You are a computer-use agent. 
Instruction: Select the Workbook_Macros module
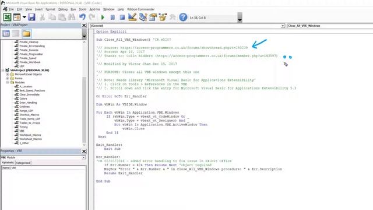(x=30, y=135)
